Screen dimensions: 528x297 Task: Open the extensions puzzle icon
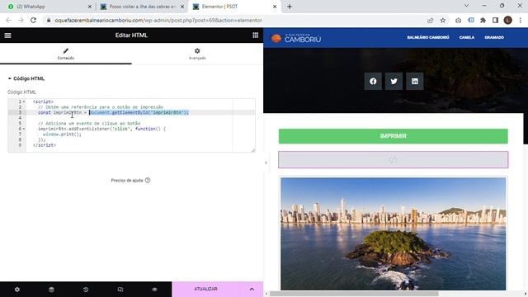pos(483,20)
